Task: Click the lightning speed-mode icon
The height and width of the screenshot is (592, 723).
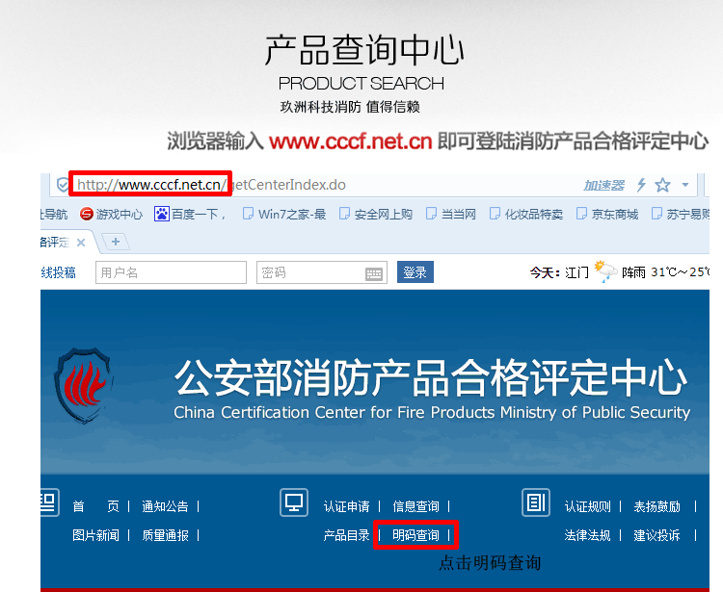Action: 641,185
